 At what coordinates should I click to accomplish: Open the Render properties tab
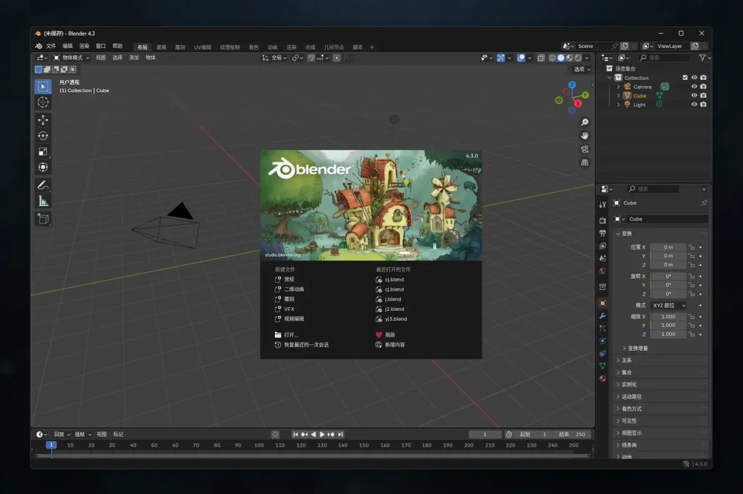coord(603,221)
